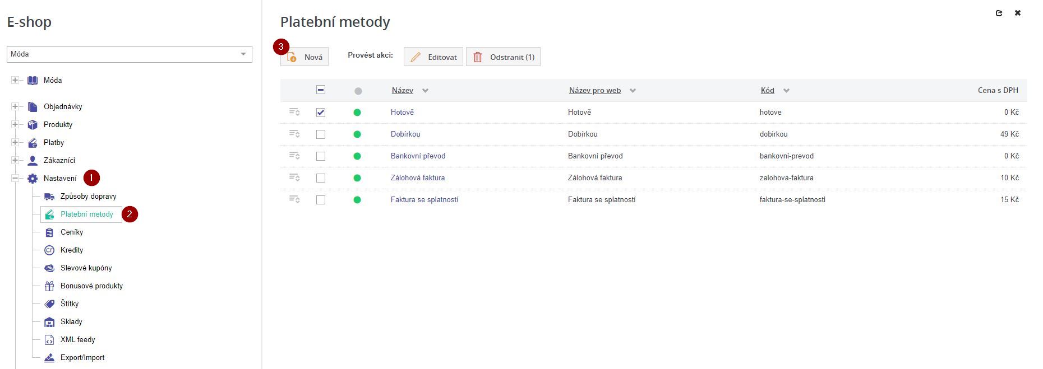Click the refresh icon in top right corner
The width and height of the screenshot is (1043, 369).
[x=999, y=13]
